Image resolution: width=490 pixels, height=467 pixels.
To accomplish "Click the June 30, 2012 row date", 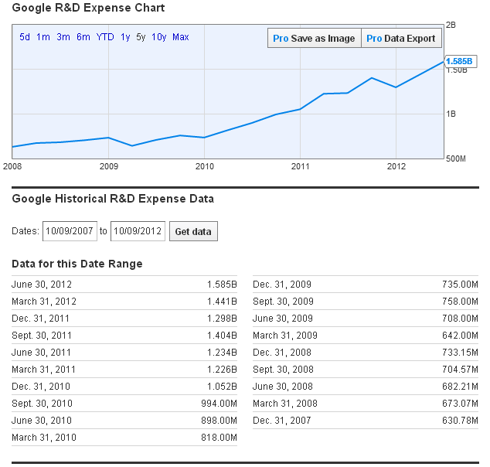I will (42, 285).
